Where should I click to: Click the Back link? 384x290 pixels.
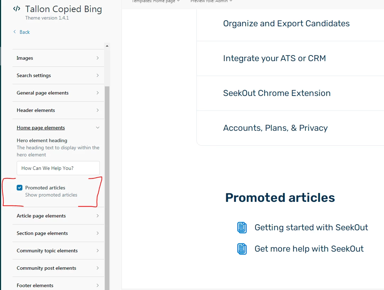(25, 32)
